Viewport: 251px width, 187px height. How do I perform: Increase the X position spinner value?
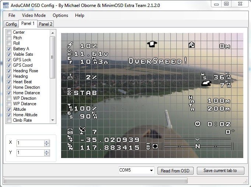point(47,142)
